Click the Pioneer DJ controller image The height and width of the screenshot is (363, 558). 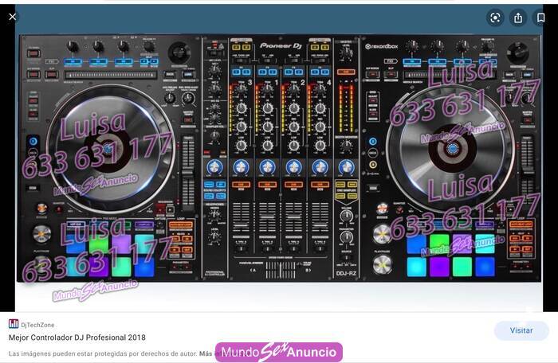(279, 158)
